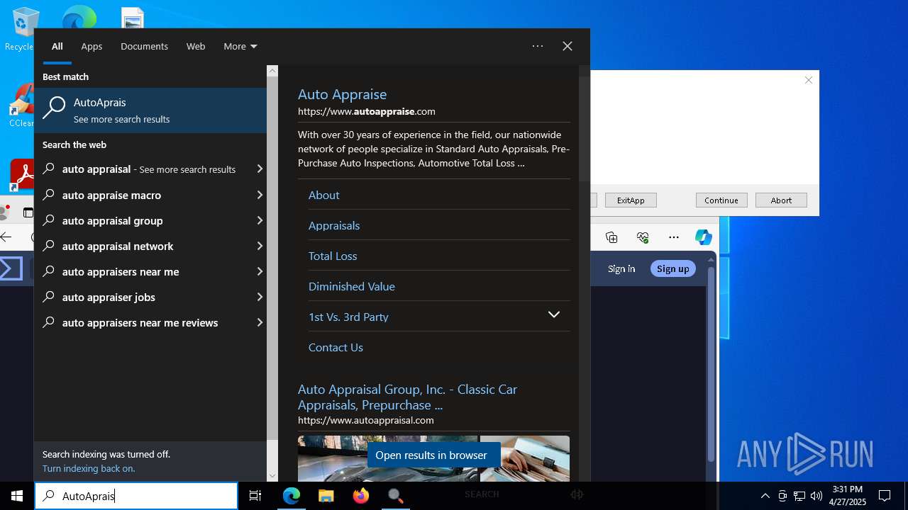Open the Edge Collections toolbar icon

tap(611, 237)
